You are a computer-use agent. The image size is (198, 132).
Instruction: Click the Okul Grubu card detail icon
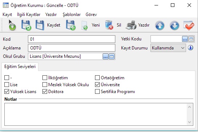(112, 56)
